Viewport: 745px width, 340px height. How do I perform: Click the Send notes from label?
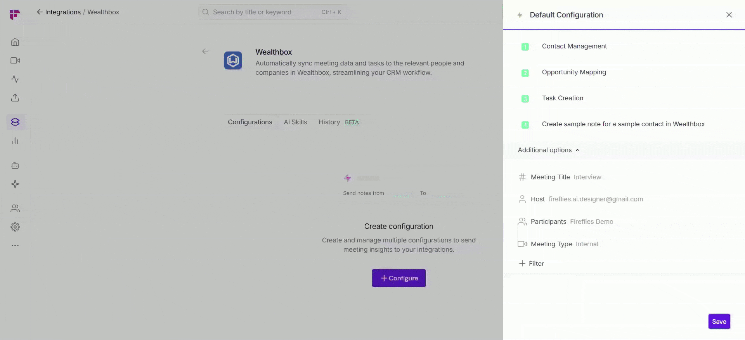click(x=363, y=193)
